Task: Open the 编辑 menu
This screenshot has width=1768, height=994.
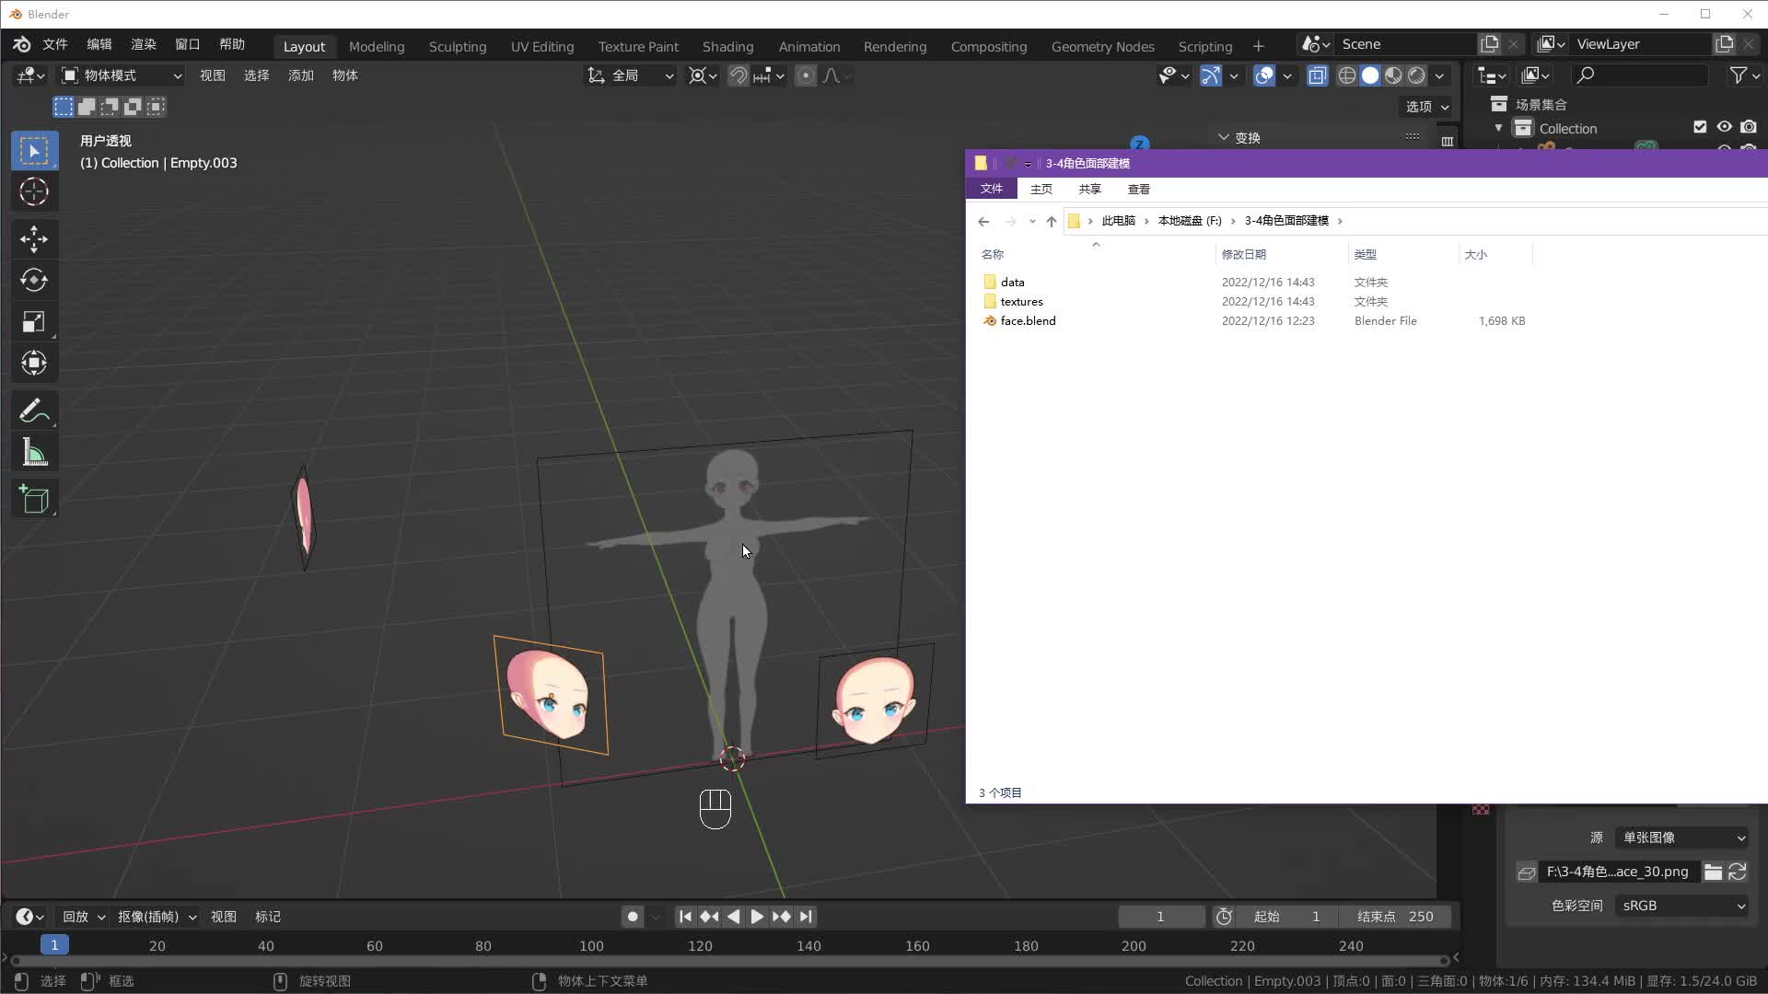Action: coord(99,44)
